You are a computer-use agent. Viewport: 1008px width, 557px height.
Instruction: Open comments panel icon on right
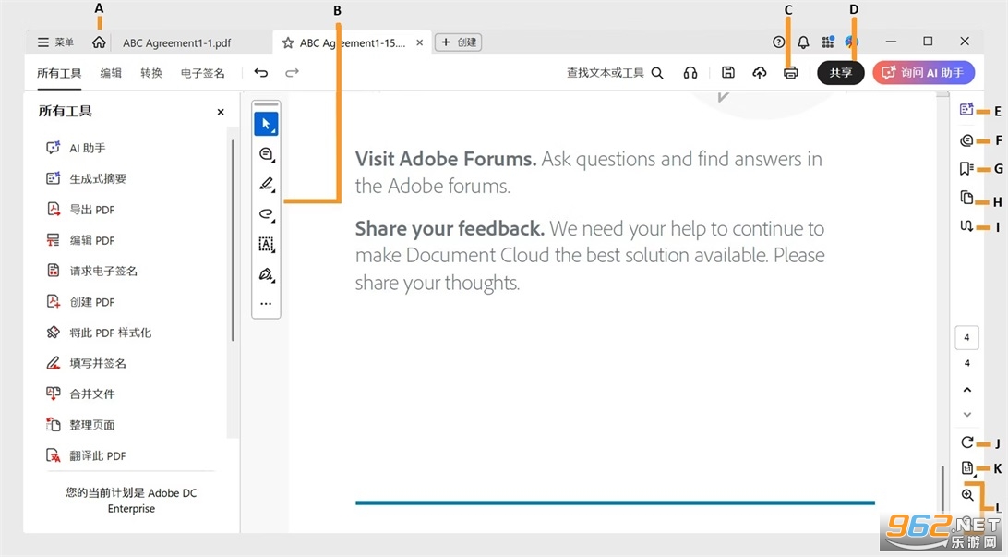click(x=966, y=139)
